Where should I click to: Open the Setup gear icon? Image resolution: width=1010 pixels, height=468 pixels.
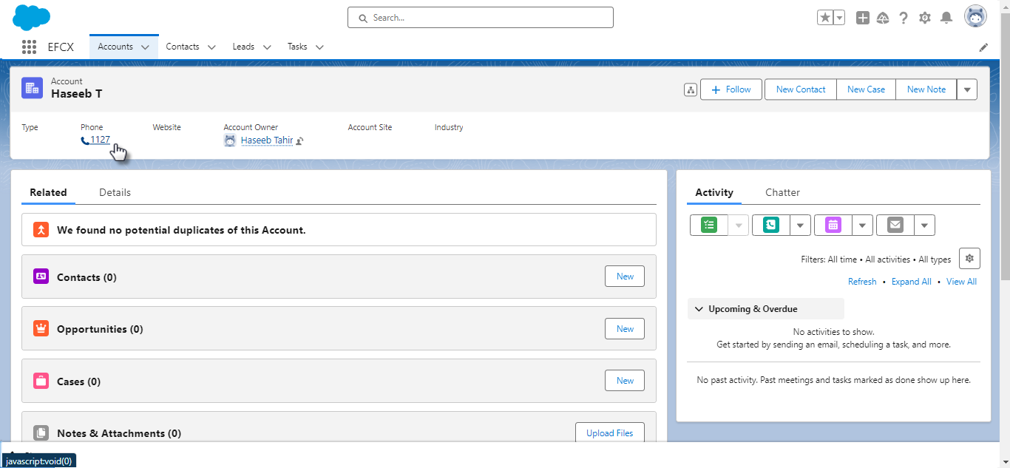click(924, 18)
